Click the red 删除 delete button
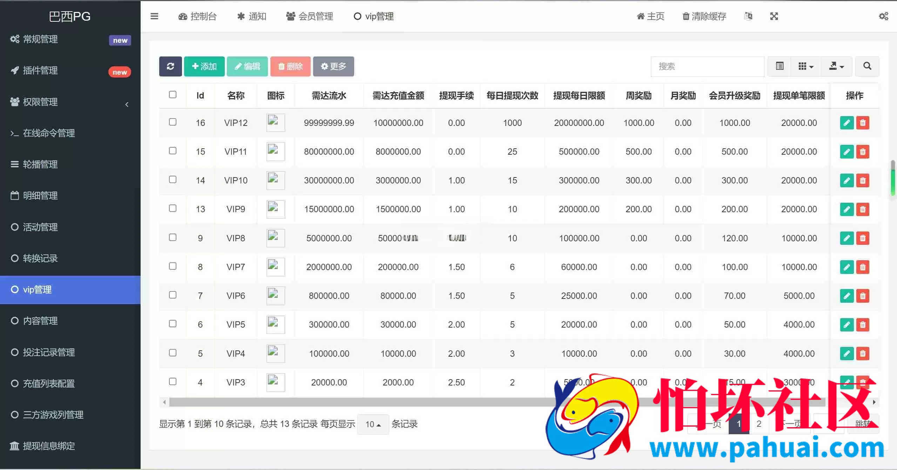897x470 pixels. tap(290, 66)
